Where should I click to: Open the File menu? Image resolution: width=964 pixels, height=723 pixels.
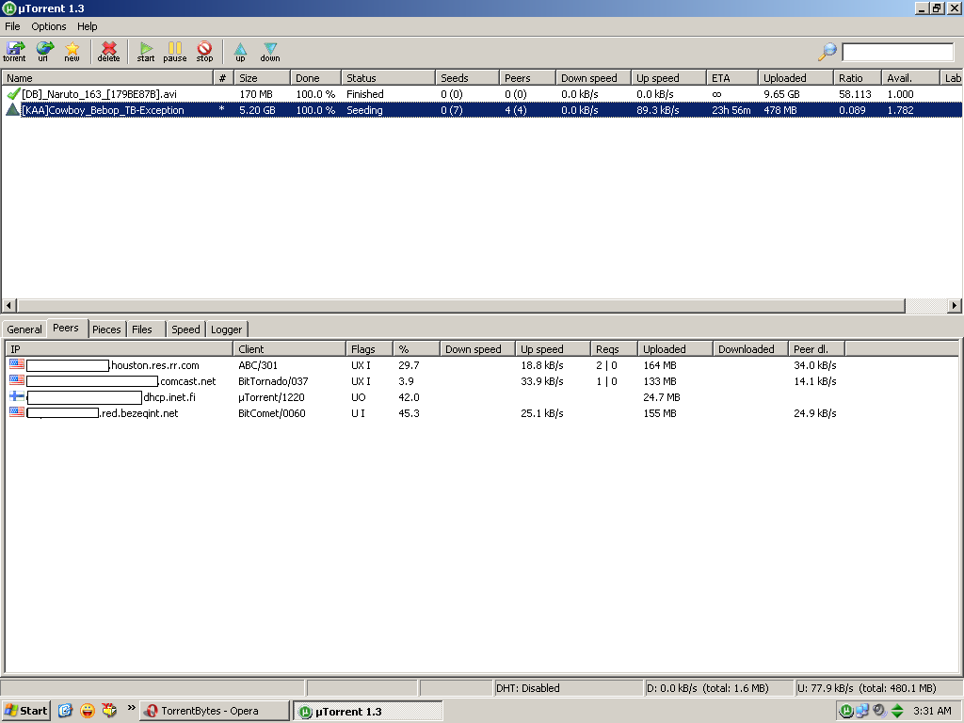coord(12,26)
